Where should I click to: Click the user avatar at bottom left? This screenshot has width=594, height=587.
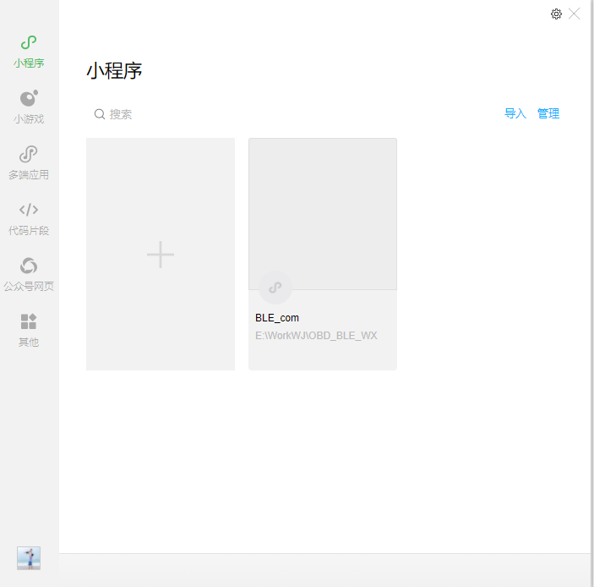click(x=29, y=557)
